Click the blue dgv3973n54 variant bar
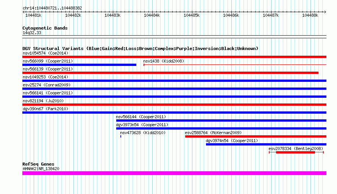The width and height of the screenshot is (337, 194). pyautogui.click(x=221, y=128)
